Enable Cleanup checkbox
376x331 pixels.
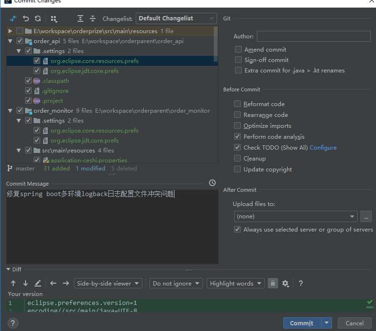(237, 158)
